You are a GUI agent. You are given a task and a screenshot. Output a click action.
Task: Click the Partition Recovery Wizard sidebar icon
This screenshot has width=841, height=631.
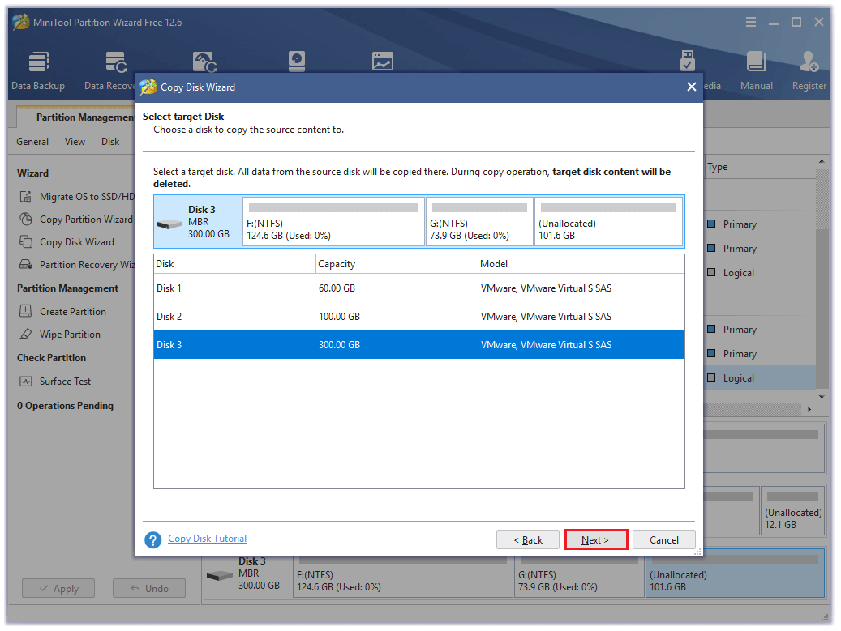pos(25,264)
